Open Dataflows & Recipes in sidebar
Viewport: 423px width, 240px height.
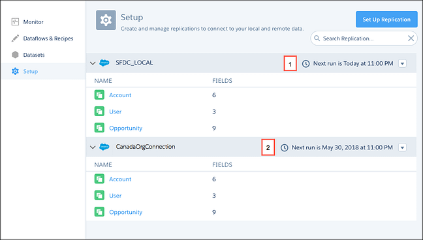48,38
